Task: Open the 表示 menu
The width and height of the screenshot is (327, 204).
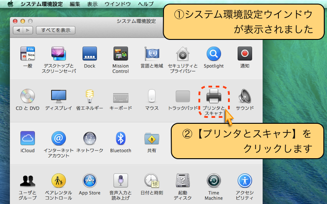Action: pyautogui.click(x=92, y=4)
